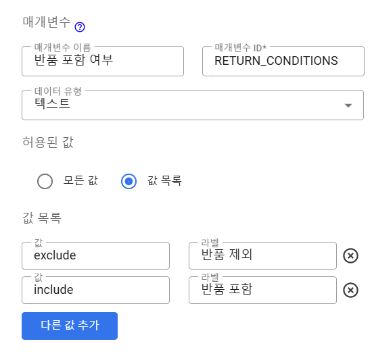This screenshot has width=372, height=354.
Task: Remove the 'exclude' value row
Action: tap(350, 255)
